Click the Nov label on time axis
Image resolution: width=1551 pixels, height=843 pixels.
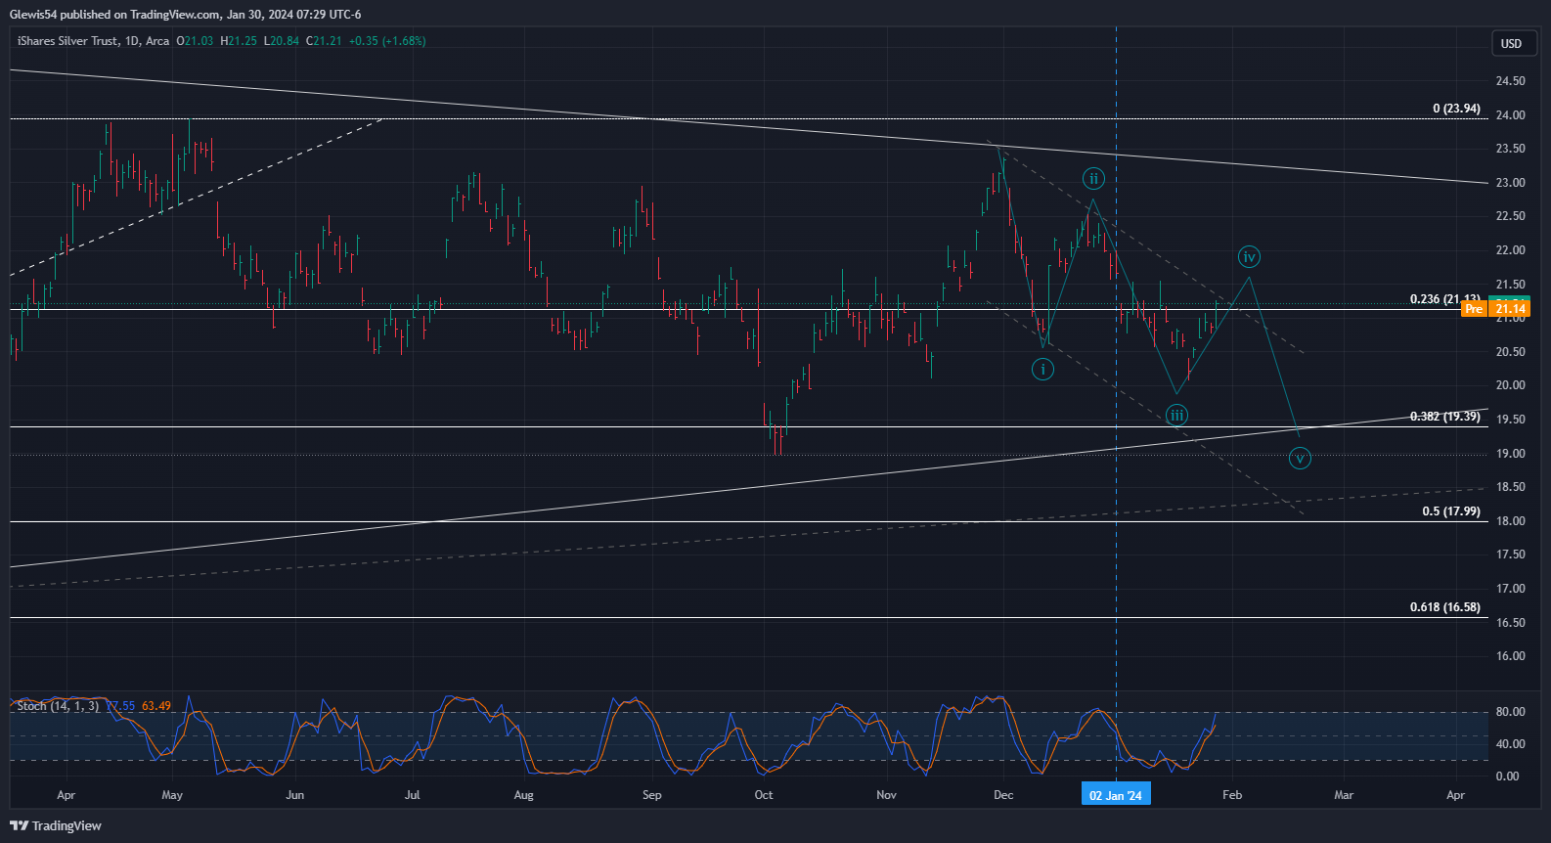click(x=886, y=795)
